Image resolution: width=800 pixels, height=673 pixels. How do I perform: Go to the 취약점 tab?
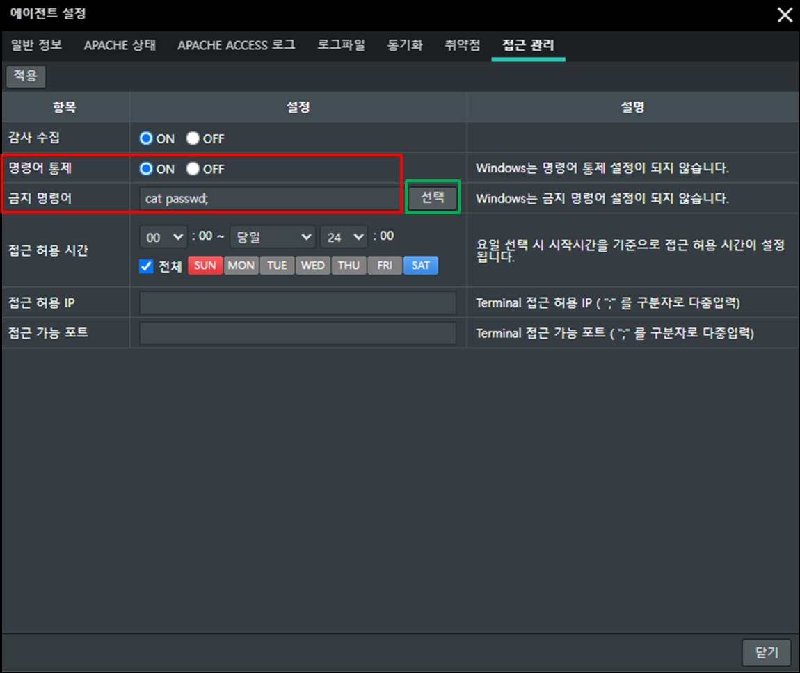462,45
